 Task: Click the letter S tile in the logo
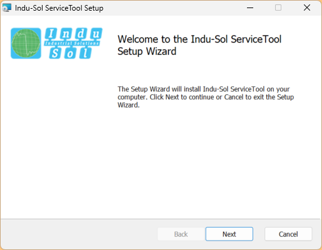point(55,53)
